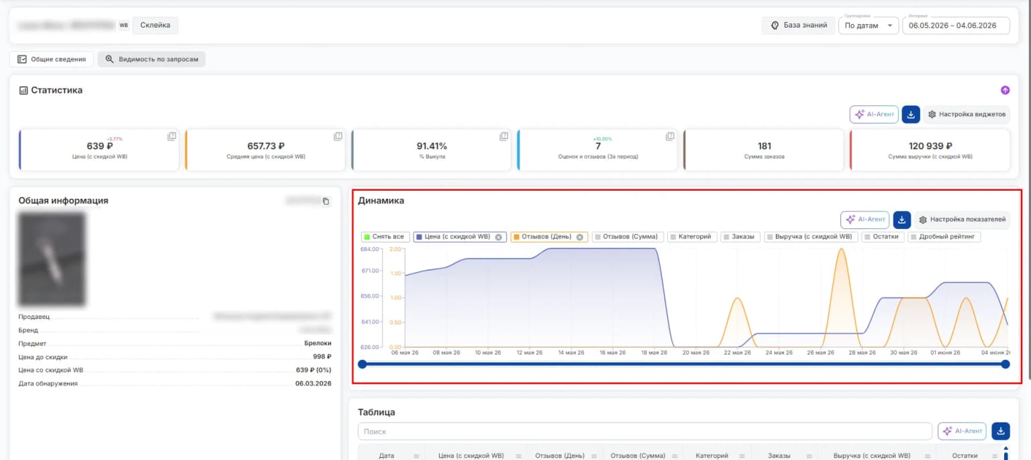Open the table Цена (с скидкой WB) column menu
The width and height of the screenshot is (1031, 460).
pyautogui.click(x=519, y=456)
